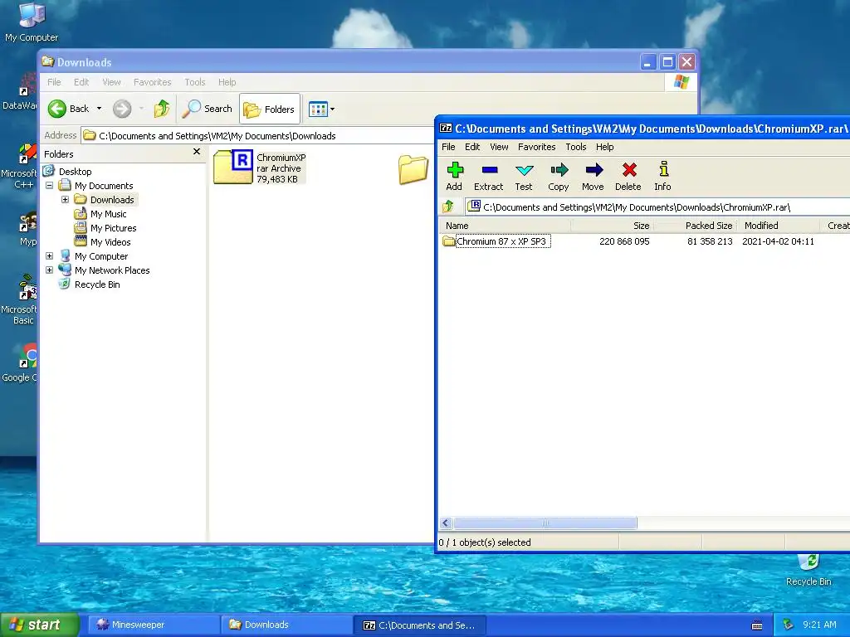The height and width of the screenshot is (637, 850).
Task: Select the My Computer desktop icon
Action: 32,22
